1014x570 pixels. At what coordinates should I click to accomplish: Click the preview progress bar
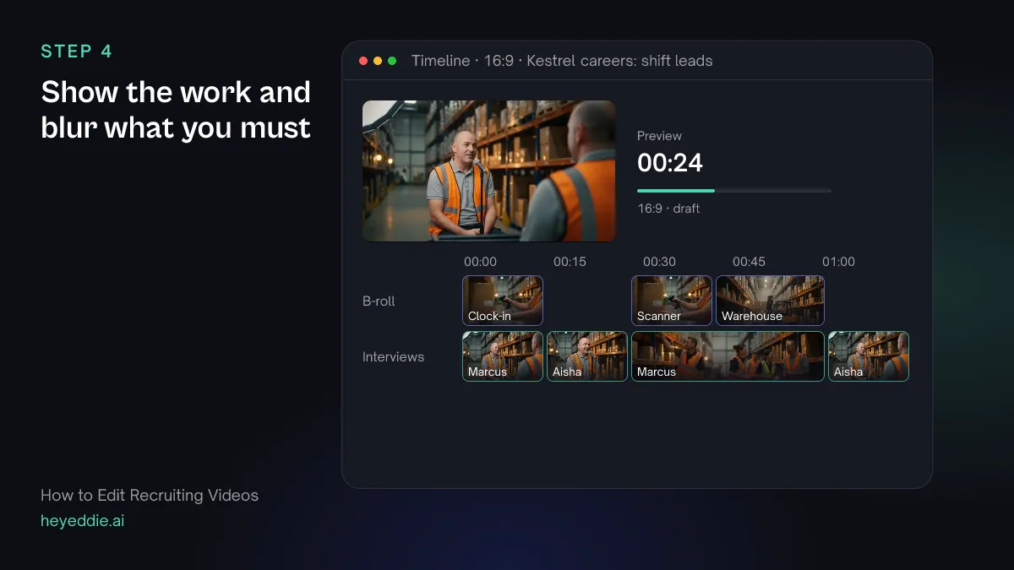click(733, 191)
